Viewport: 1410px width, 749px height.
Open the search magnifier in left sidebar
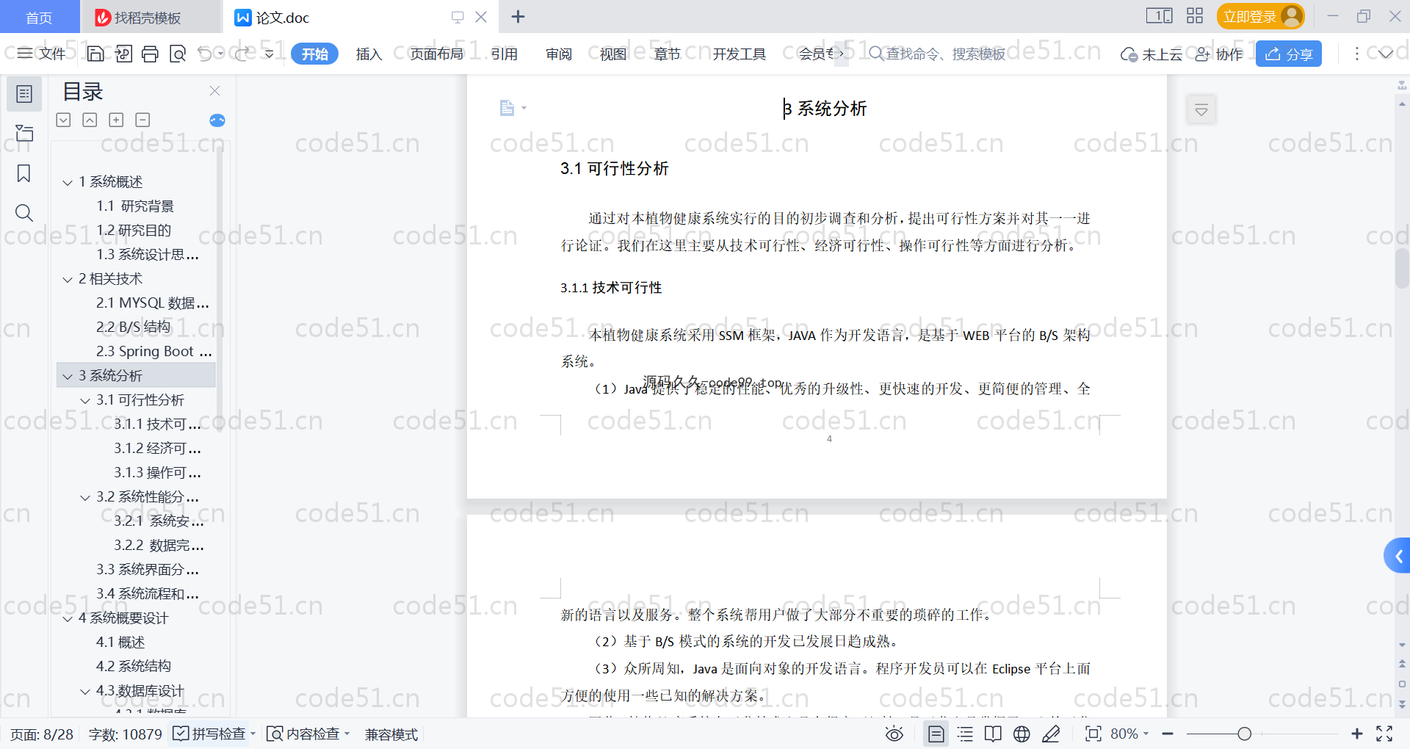coord(23,213)
